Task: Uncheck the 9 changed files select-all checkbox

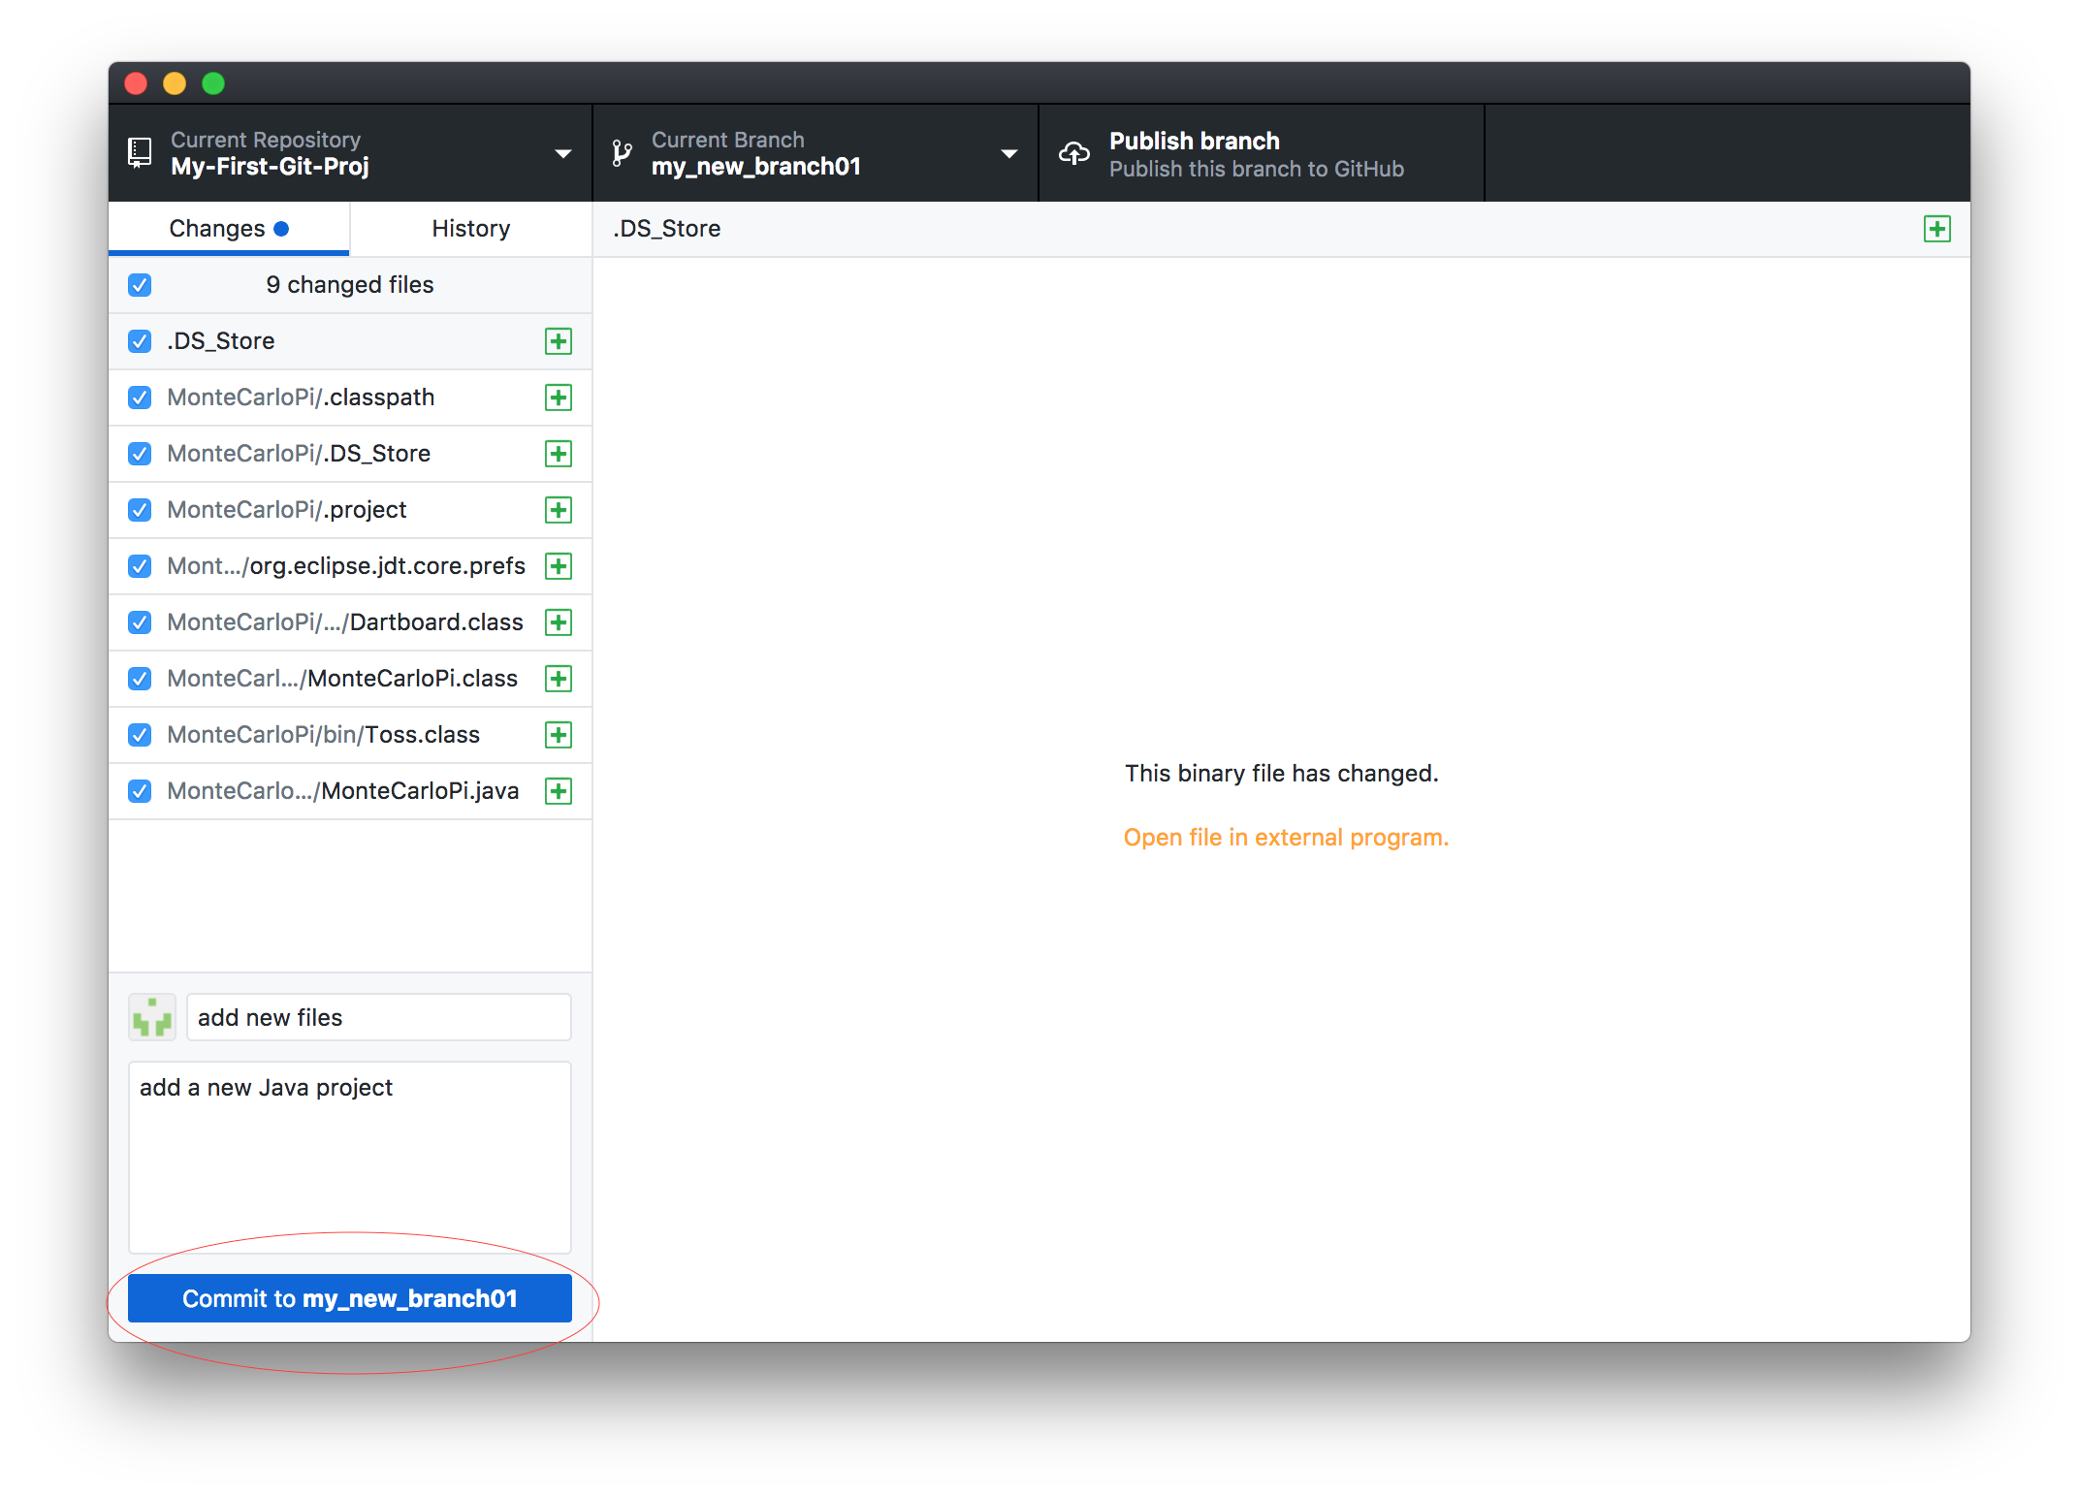Action: (140, 285)
